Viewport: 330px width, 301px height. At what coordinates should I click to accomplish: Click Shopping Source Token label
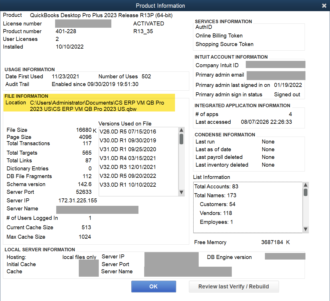[x=225, y=44]
